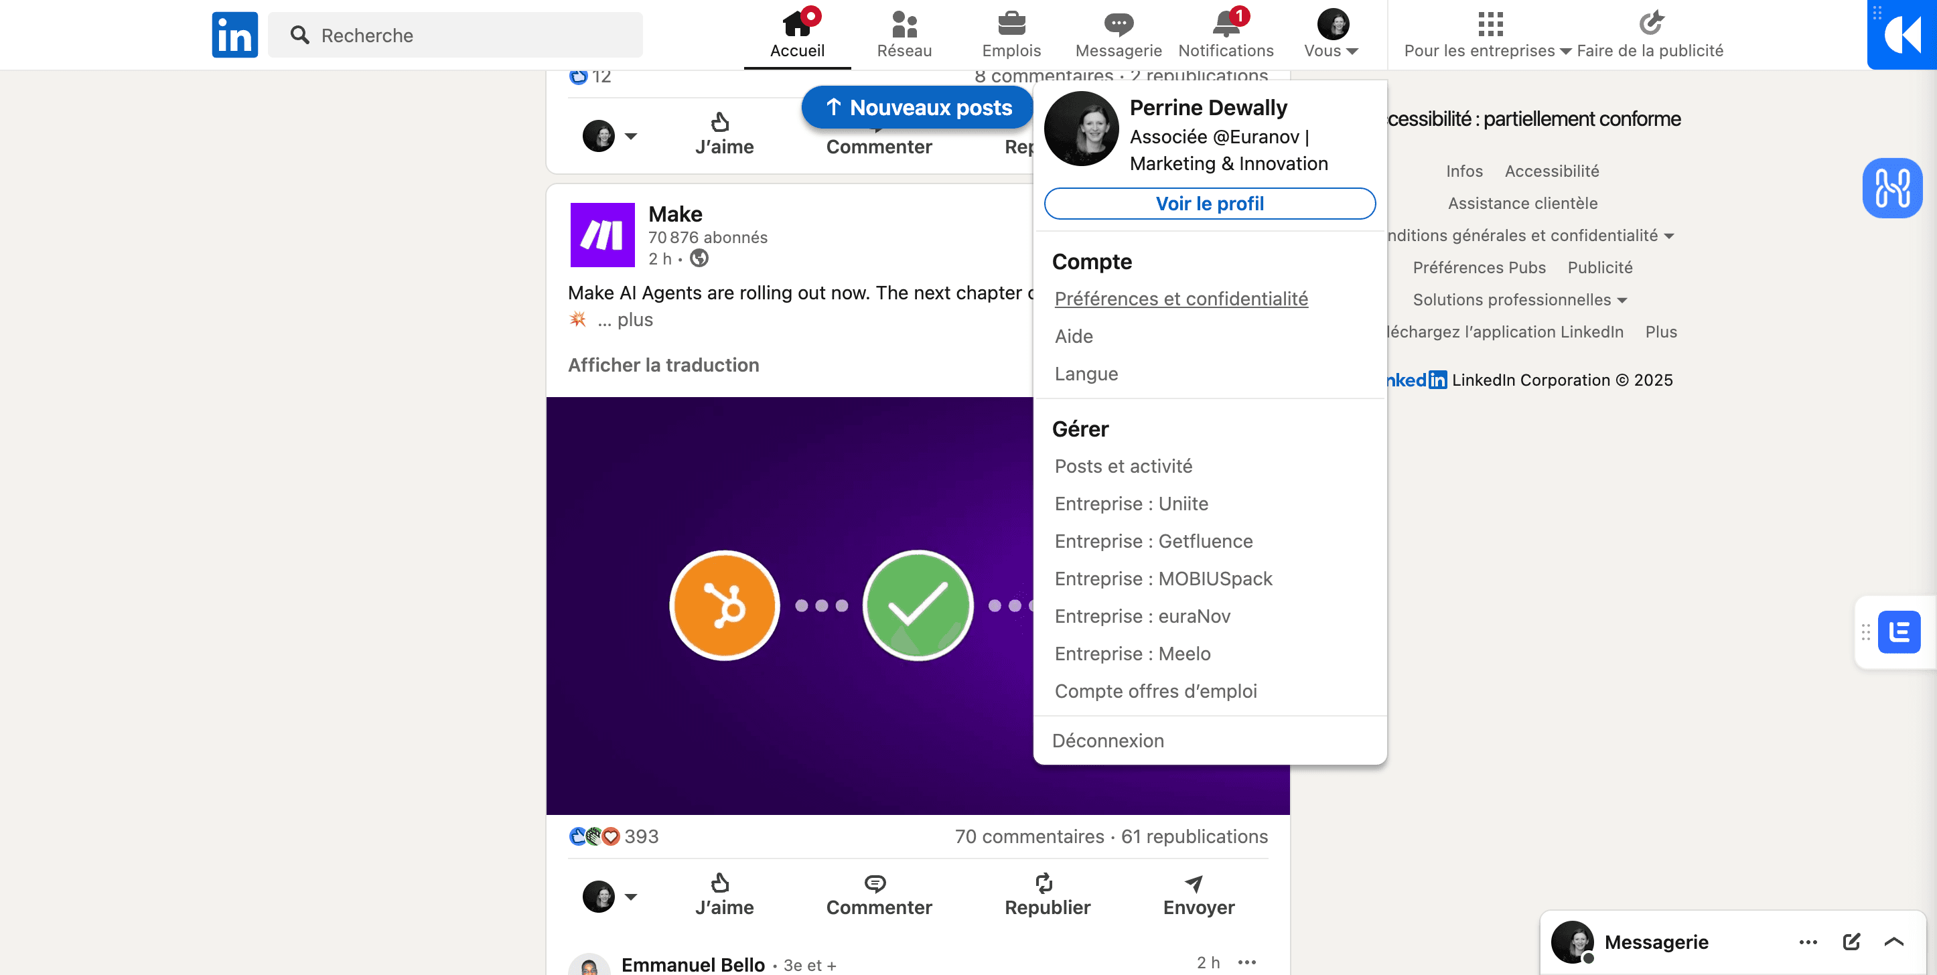Compose a new message icon
1937x975 pixels.
1851,942
